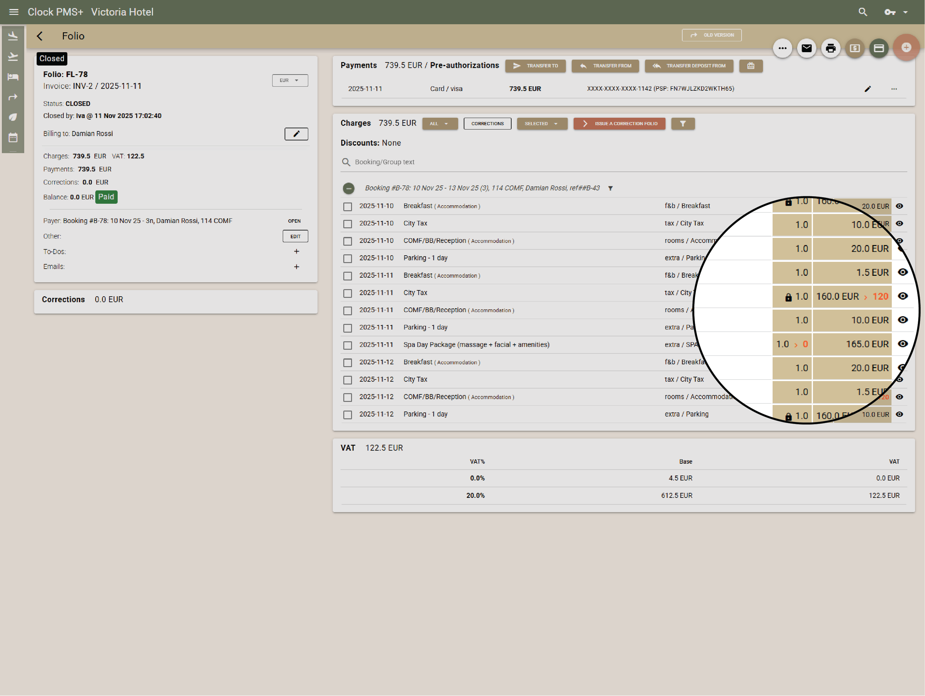Open the hamburger navigation menu
Screen dimensions: 925x696
[x=14, y=12]
